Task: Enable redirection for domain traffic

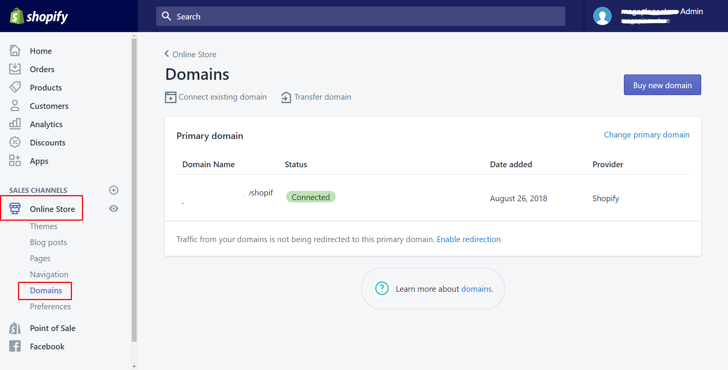Action: (x=468, y=239)
